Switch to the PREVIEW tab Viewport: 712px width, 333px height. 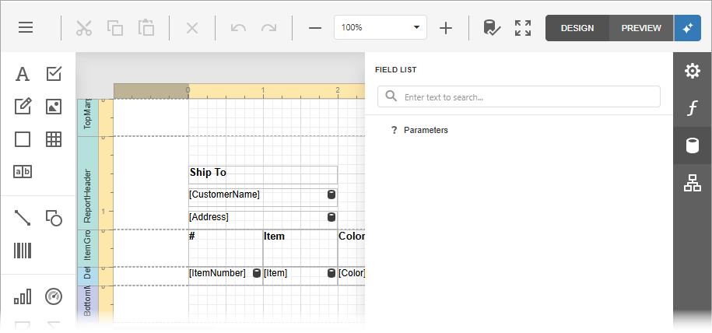pyautogui.click(x=641, y=28)
